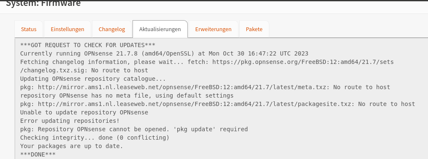Click the Error updating repositories message
This screenshot has height=159, width=428.
[70, 121]
